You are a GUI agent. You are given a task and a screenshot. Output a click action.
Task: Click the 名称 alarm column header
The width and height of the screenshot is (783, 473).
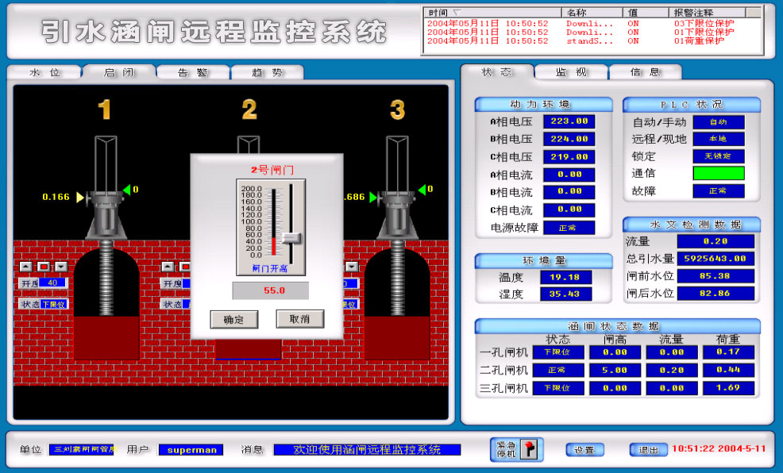[x=577, y=13]
